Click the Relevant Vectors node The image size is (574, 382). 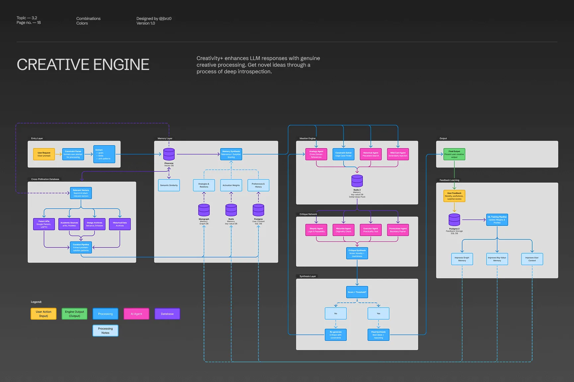tap(81, 193)
